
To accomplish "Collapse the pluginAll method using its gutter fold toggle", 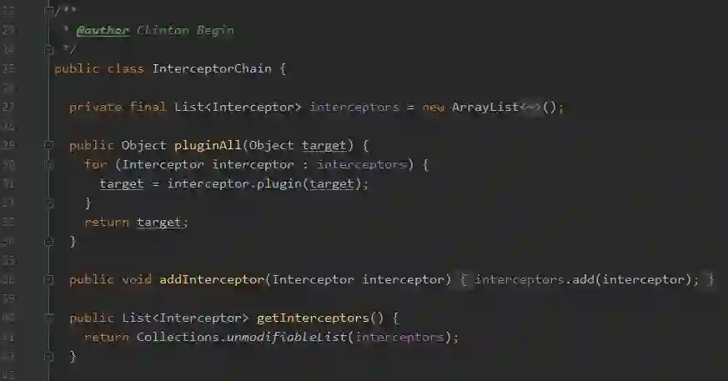I will [x=48, y=145].
